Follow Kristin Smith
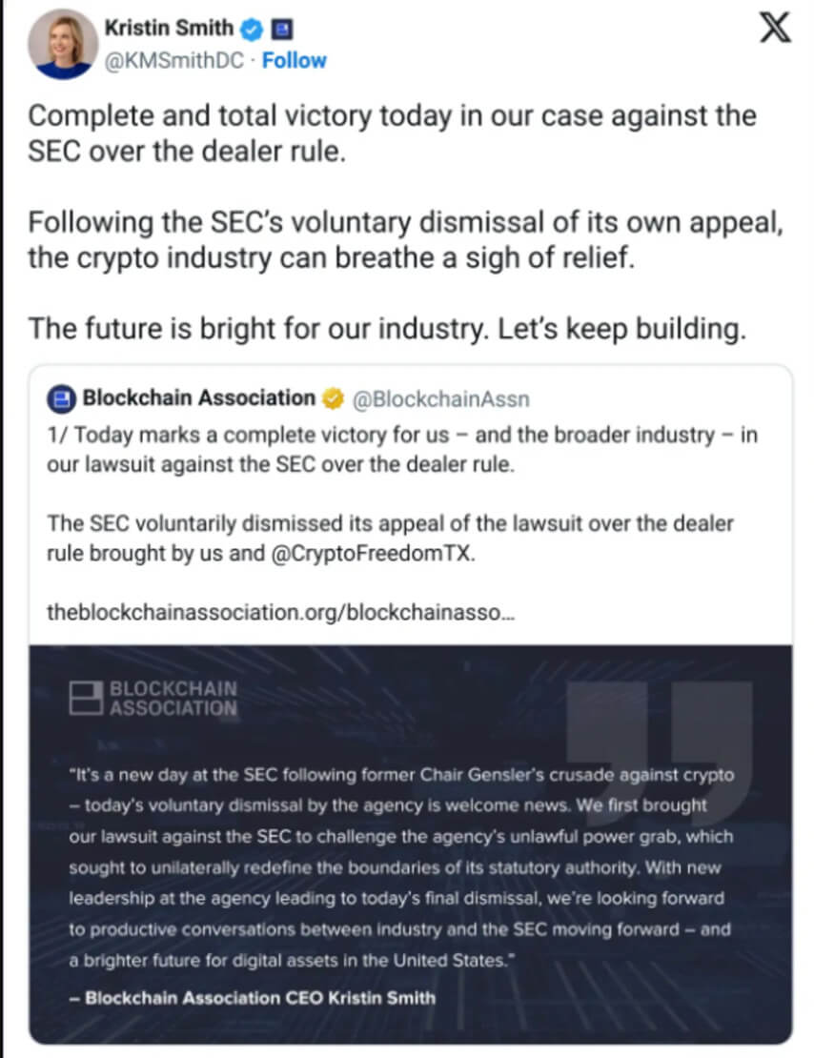814x1058 pixels. [294, 60]
